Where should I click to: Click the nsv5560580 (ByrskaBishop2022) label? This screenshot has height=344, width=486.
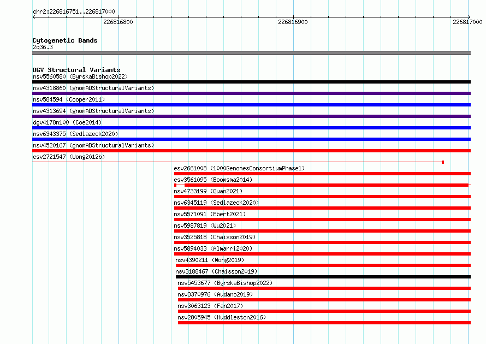pyautogui.click(x=80, y=76)
